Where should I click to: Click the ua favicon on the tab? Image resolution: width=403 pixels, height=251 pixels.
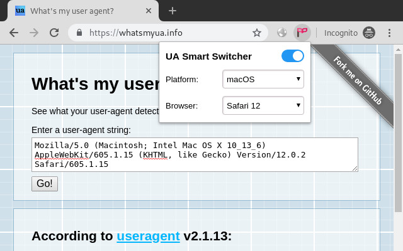20,11
